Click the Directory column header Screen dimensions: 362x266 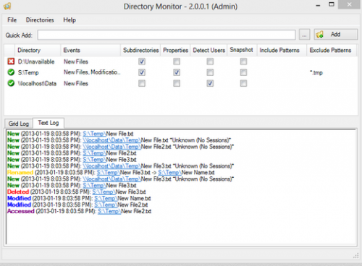point(38,50)
